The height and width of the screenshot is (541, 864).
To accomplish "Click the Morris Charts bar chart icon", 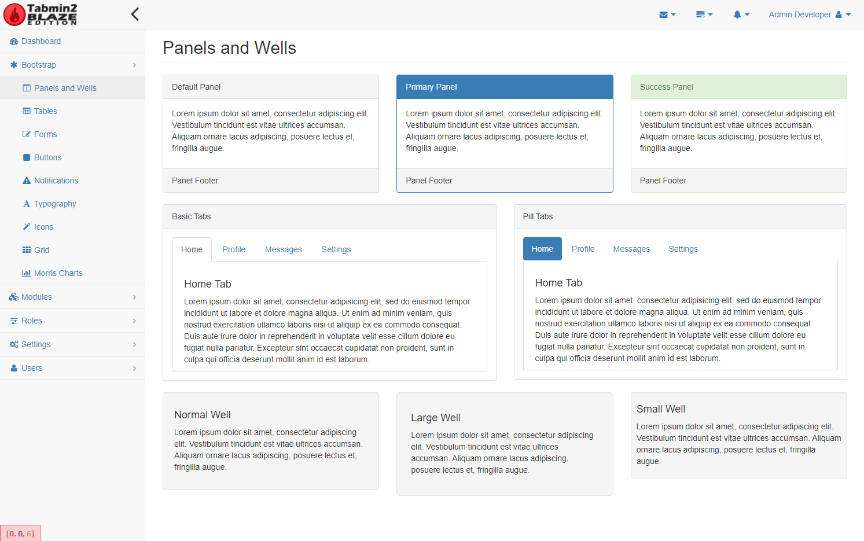I will click(x=27, y=273).
